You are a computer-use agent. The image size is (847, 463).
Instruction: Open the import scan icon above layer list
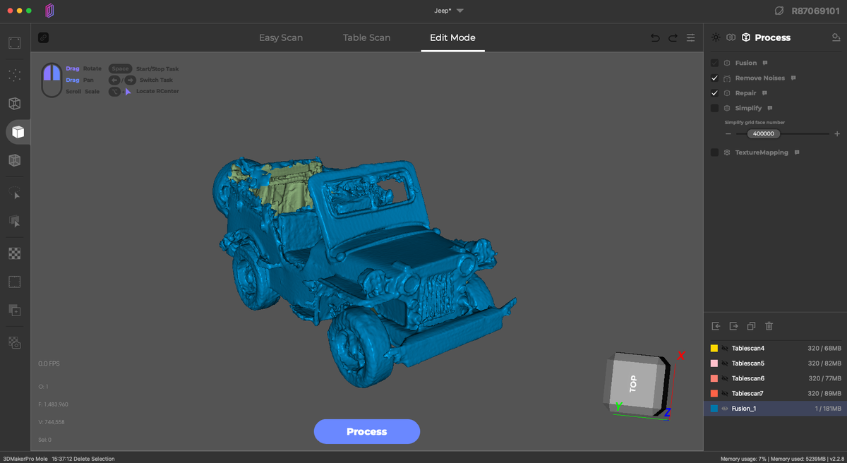(x=716, y=326)
